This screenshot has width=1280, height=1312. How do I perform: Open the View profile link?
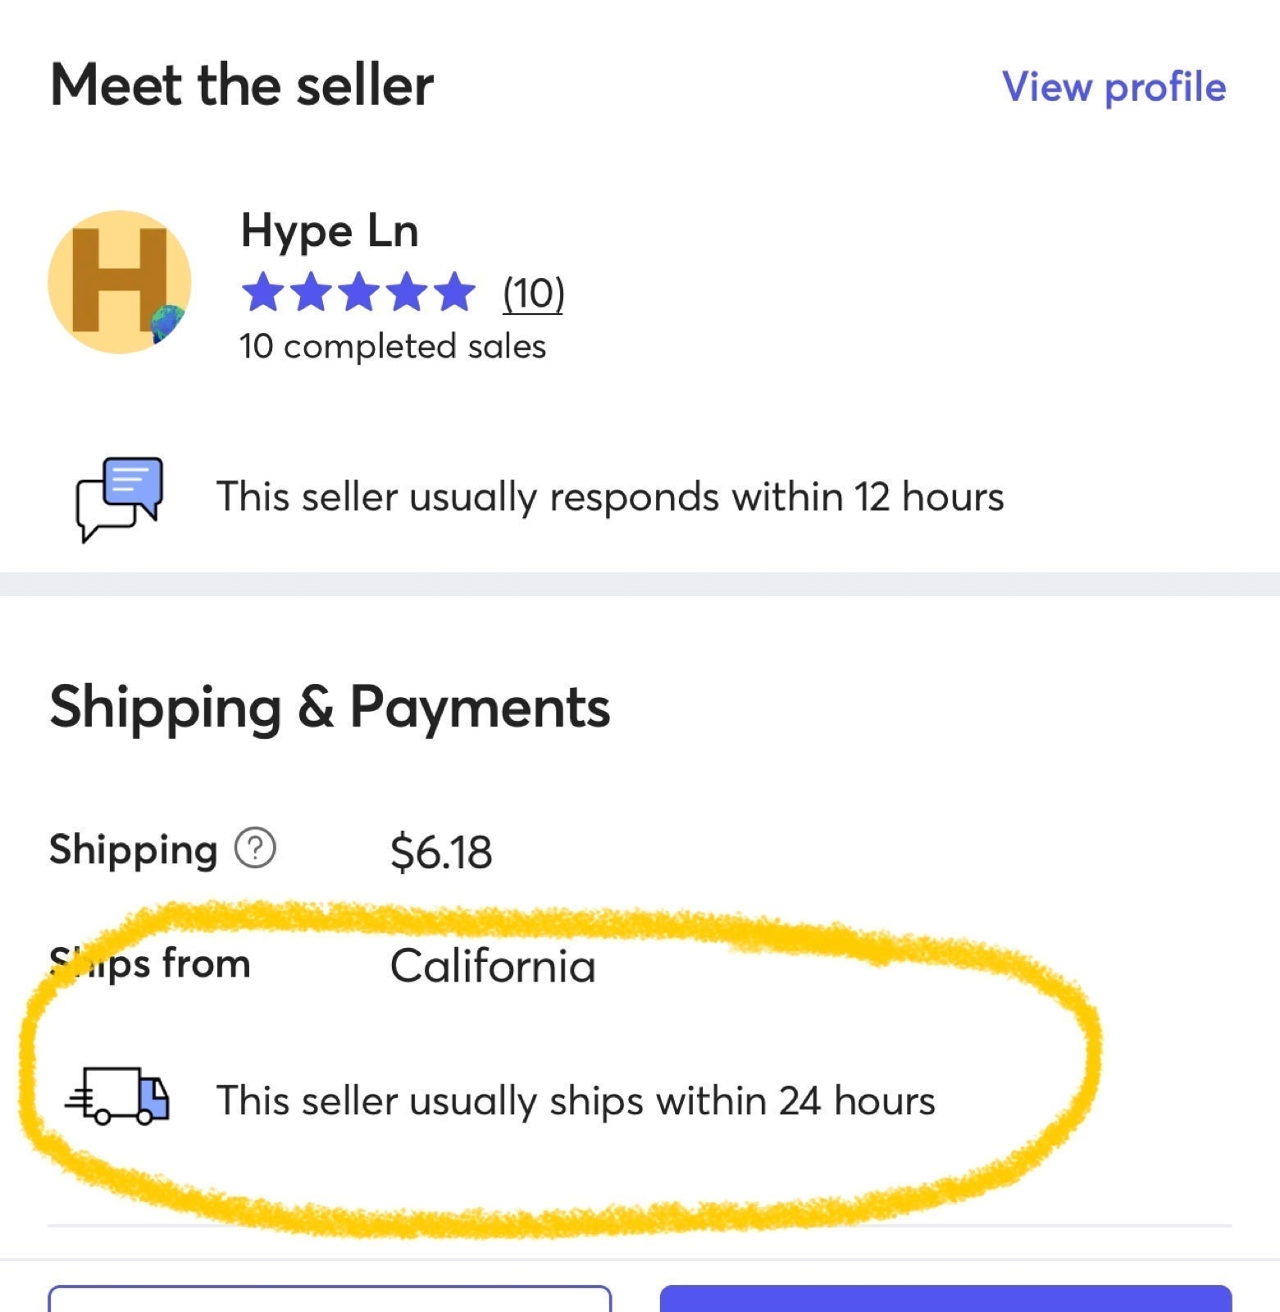(x=1114, y=87)
